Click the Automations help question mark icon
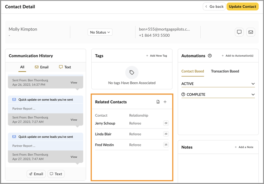Viewport: 264px width, 184px height. click(x=210, y=55)
